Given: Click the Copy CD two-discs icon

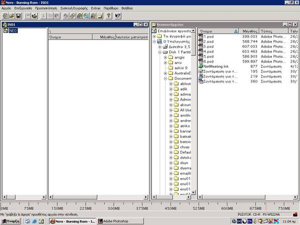Looking at the screenshot, I should [x=73, y=16].
